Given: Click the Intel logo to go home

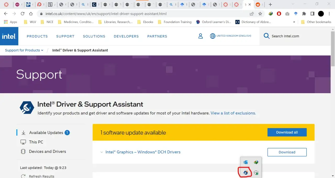Looking at the screenshot, I should 9,36.
